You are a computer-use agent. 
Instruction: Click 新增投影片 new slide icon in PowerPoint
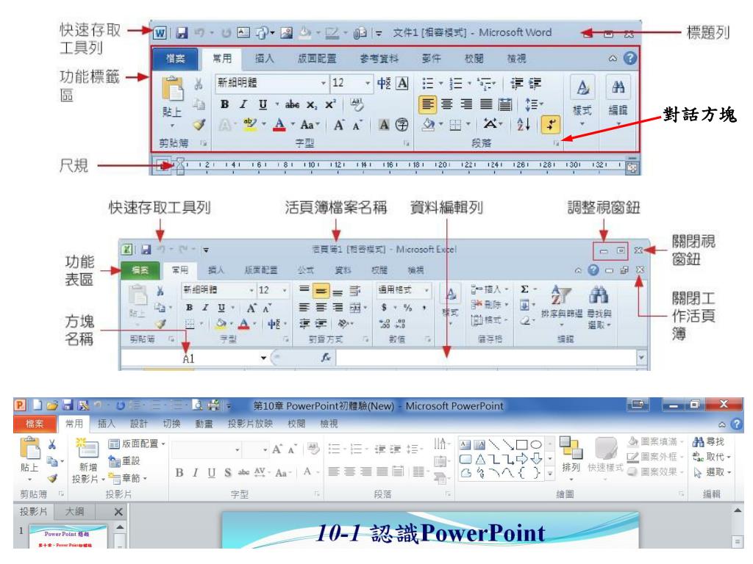click(x=87, y=449)
